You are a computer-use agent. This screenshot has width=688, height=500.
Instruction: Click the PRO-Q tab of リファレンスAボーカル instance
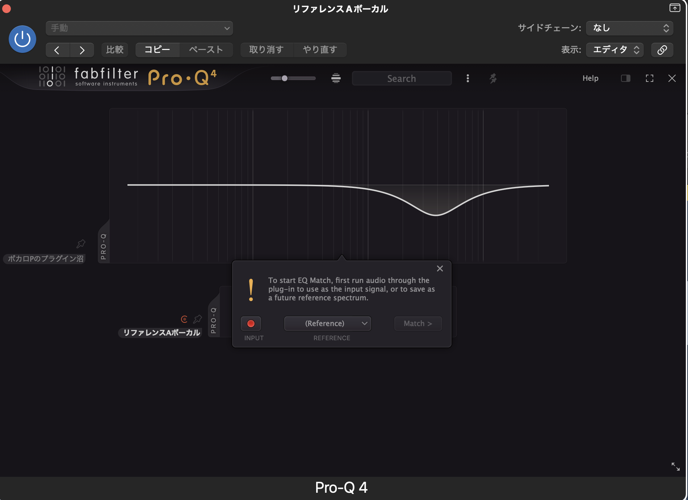point(214,320)
